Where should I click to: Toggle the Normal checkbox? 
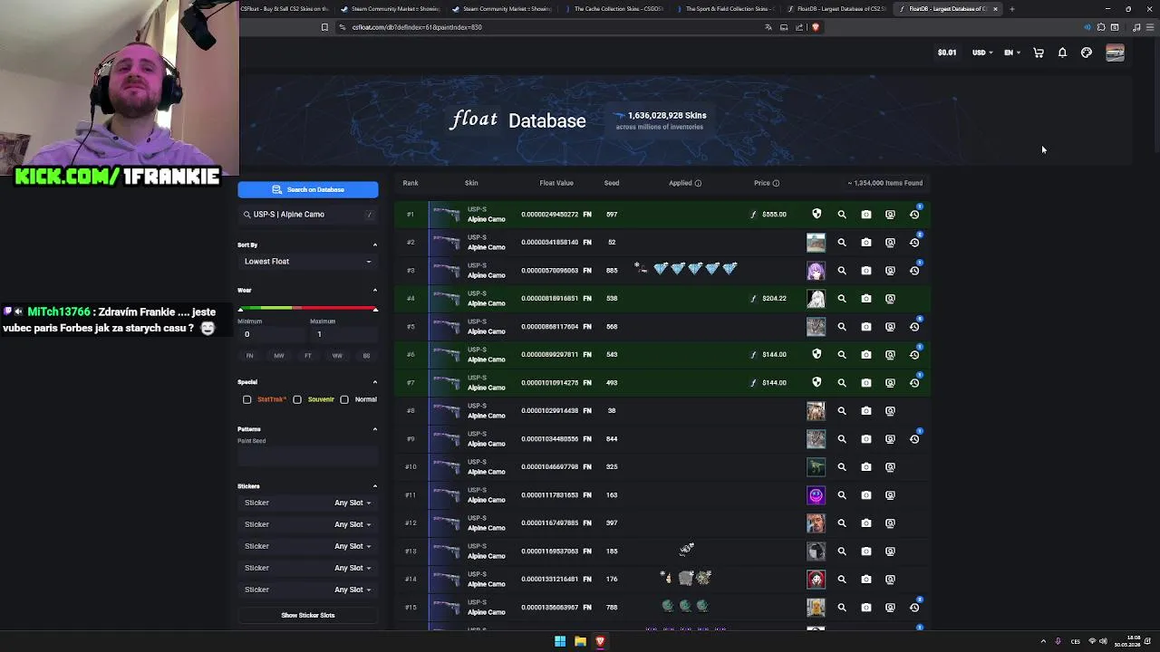click(x=344, y=399)
